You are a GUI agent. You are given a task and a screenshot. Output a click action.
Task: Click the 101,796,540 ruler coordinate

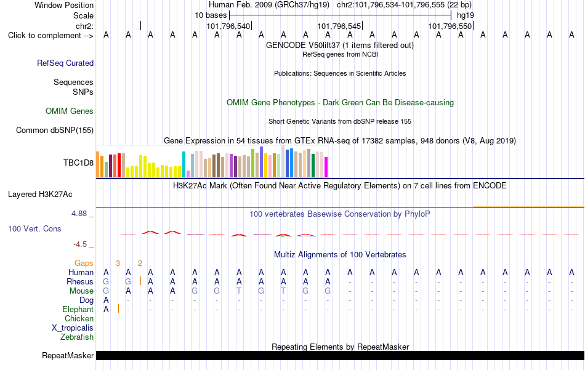(228, 26)
